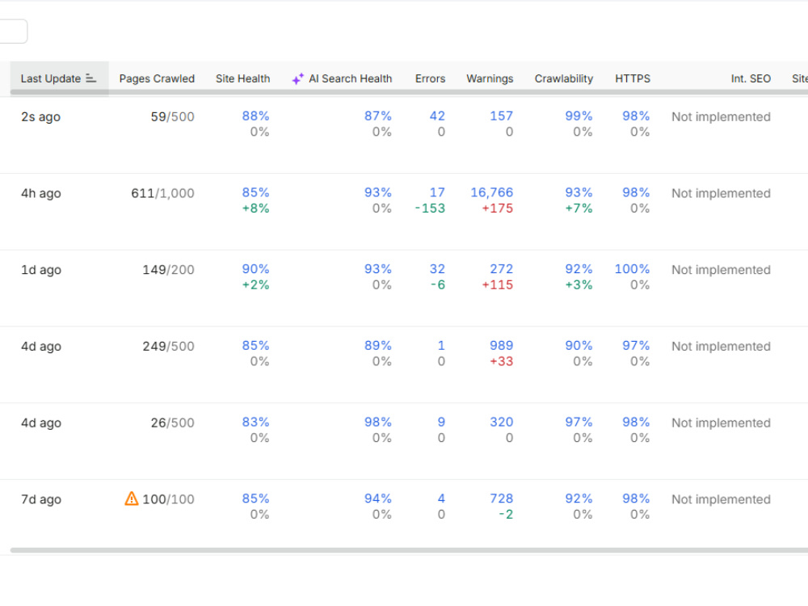Click the 149/200 pages crawled cell

click(168, 270)
